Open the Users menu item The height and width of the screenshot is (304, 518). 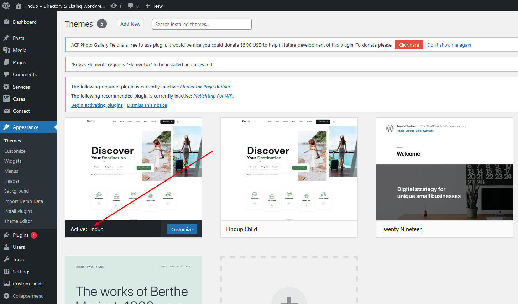(19, 247)
